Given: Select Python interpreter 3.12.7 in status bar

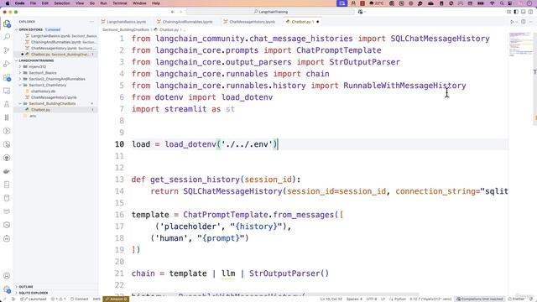Looking at the screenshot, I should [x=430, y=299].
